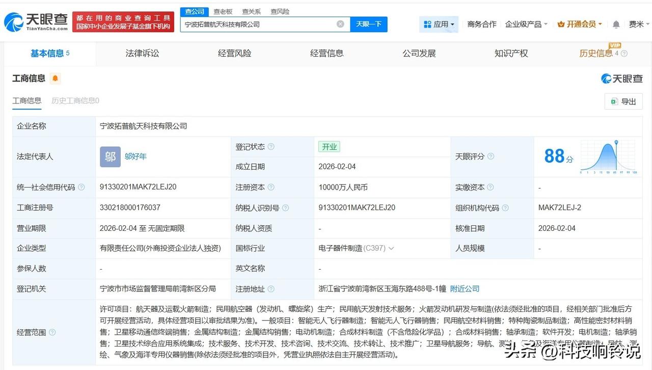Clear the search box via the x icon
This screenshot has width=652, height=370.
coord(340,24)
